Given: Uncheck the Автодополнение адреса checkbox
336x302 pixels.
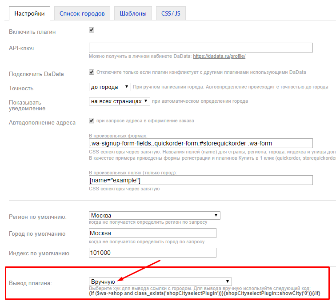Looking at the screenshot, I should click(92, 121).
